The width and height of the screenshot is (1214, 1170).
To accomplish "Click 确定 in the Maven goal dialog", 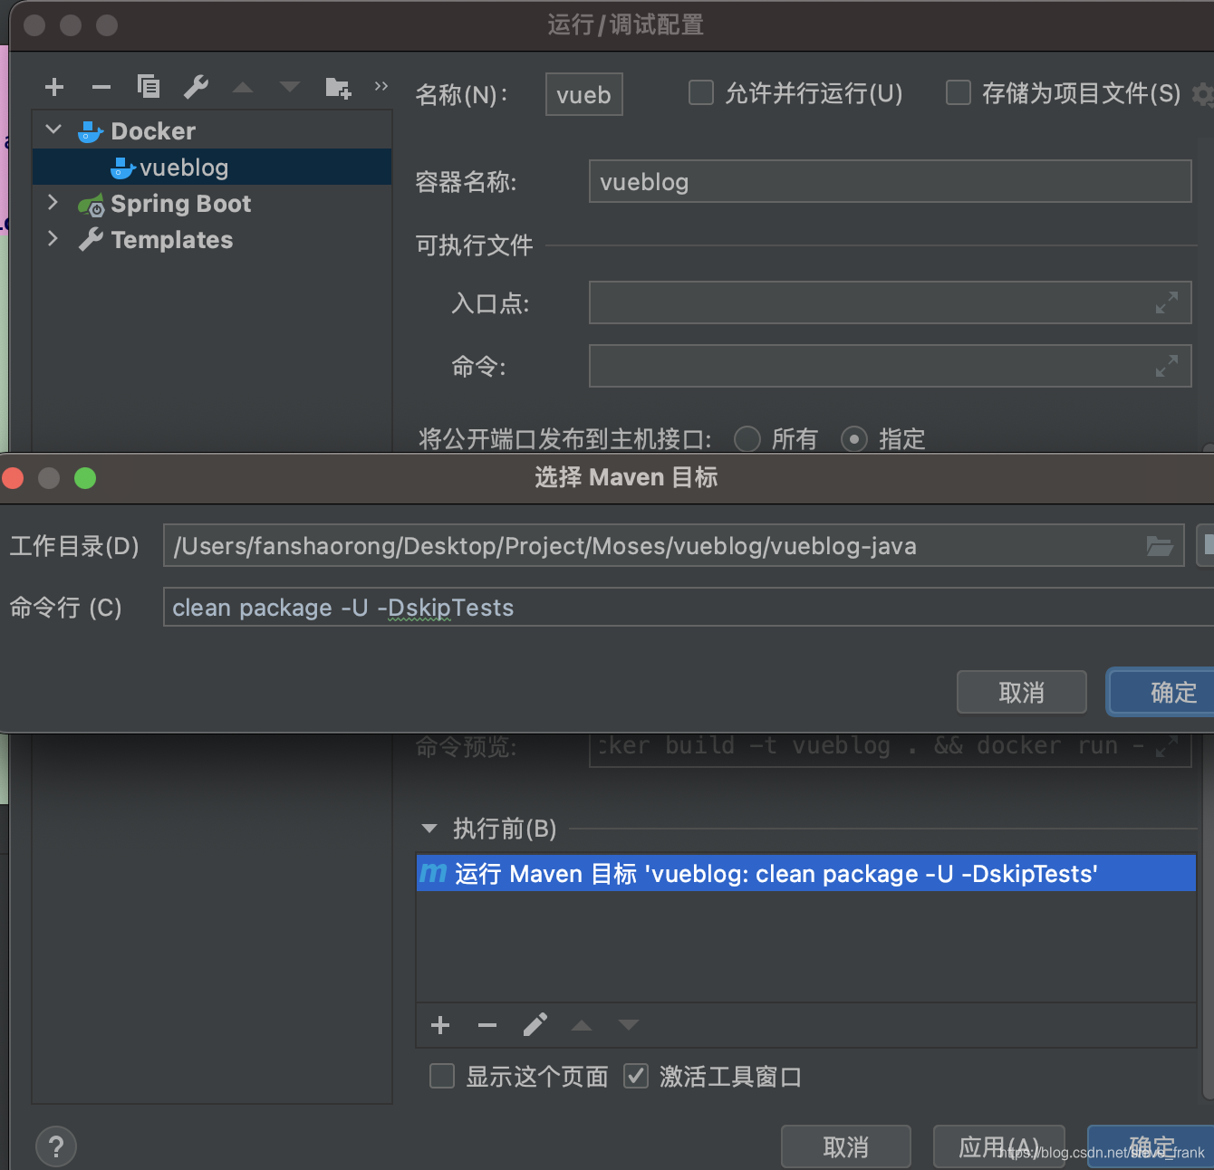I will click(1162, 693).
